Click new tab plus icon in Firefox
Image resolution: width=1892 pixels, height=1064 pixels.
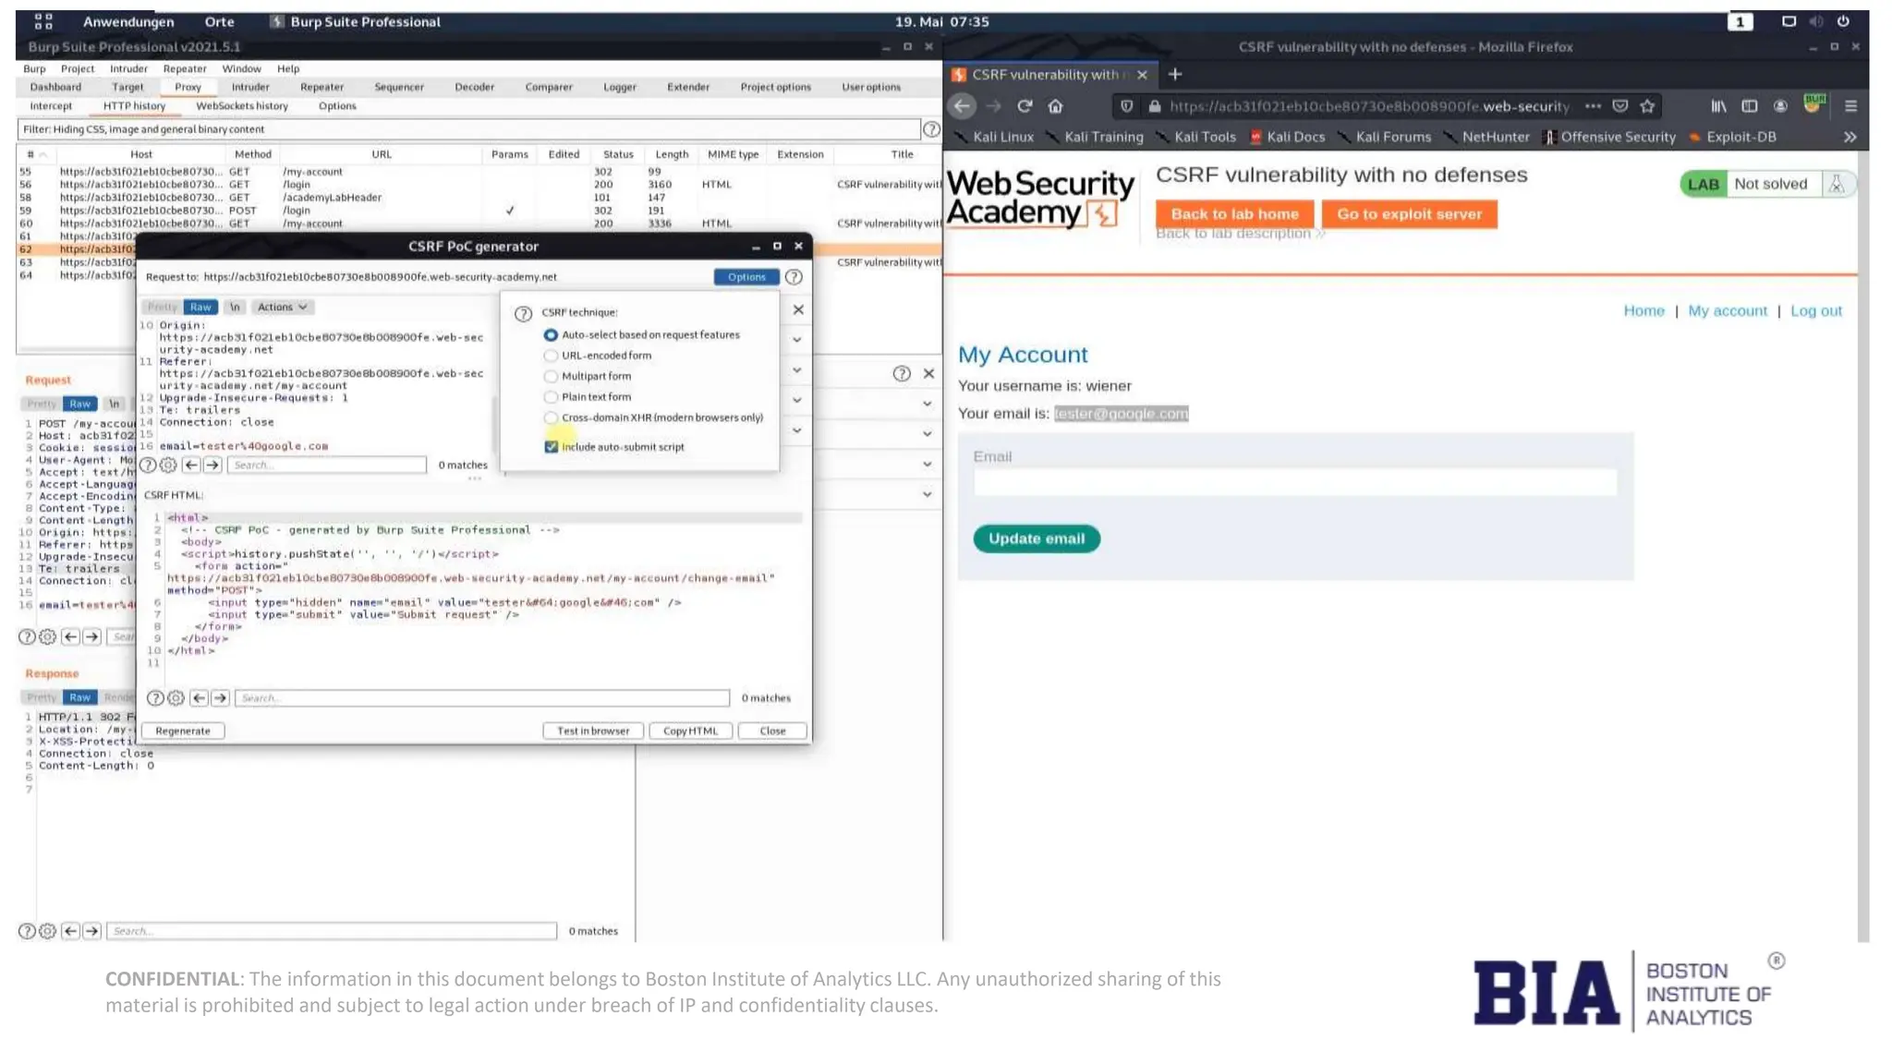click(x=1175, y=74)
